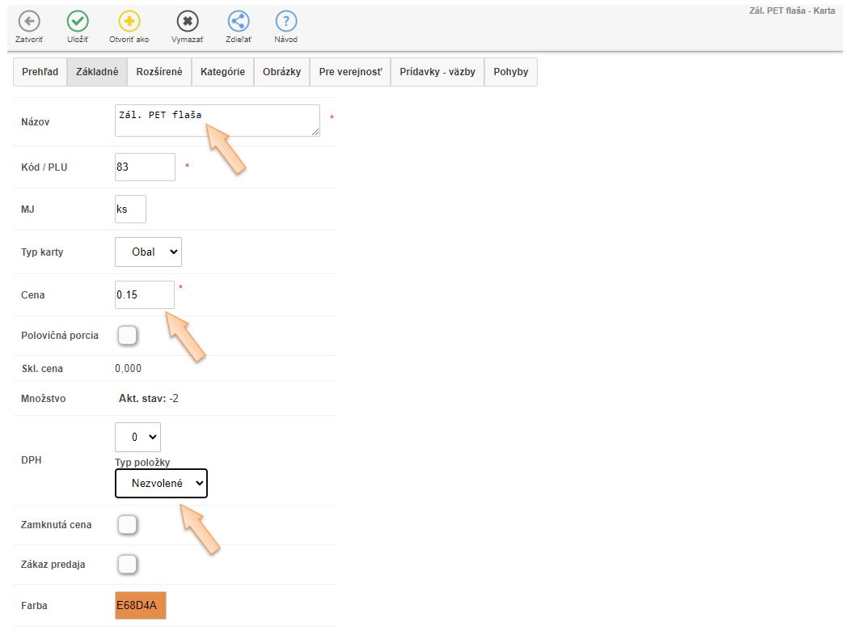The image size is (849, 635).
Task: Focus the Cena price input field
Action: click(145, 294)
